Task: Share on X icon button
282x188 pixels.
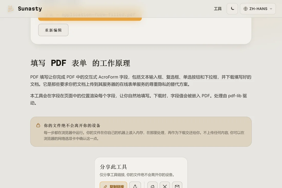Action: [x=165, y=185]
